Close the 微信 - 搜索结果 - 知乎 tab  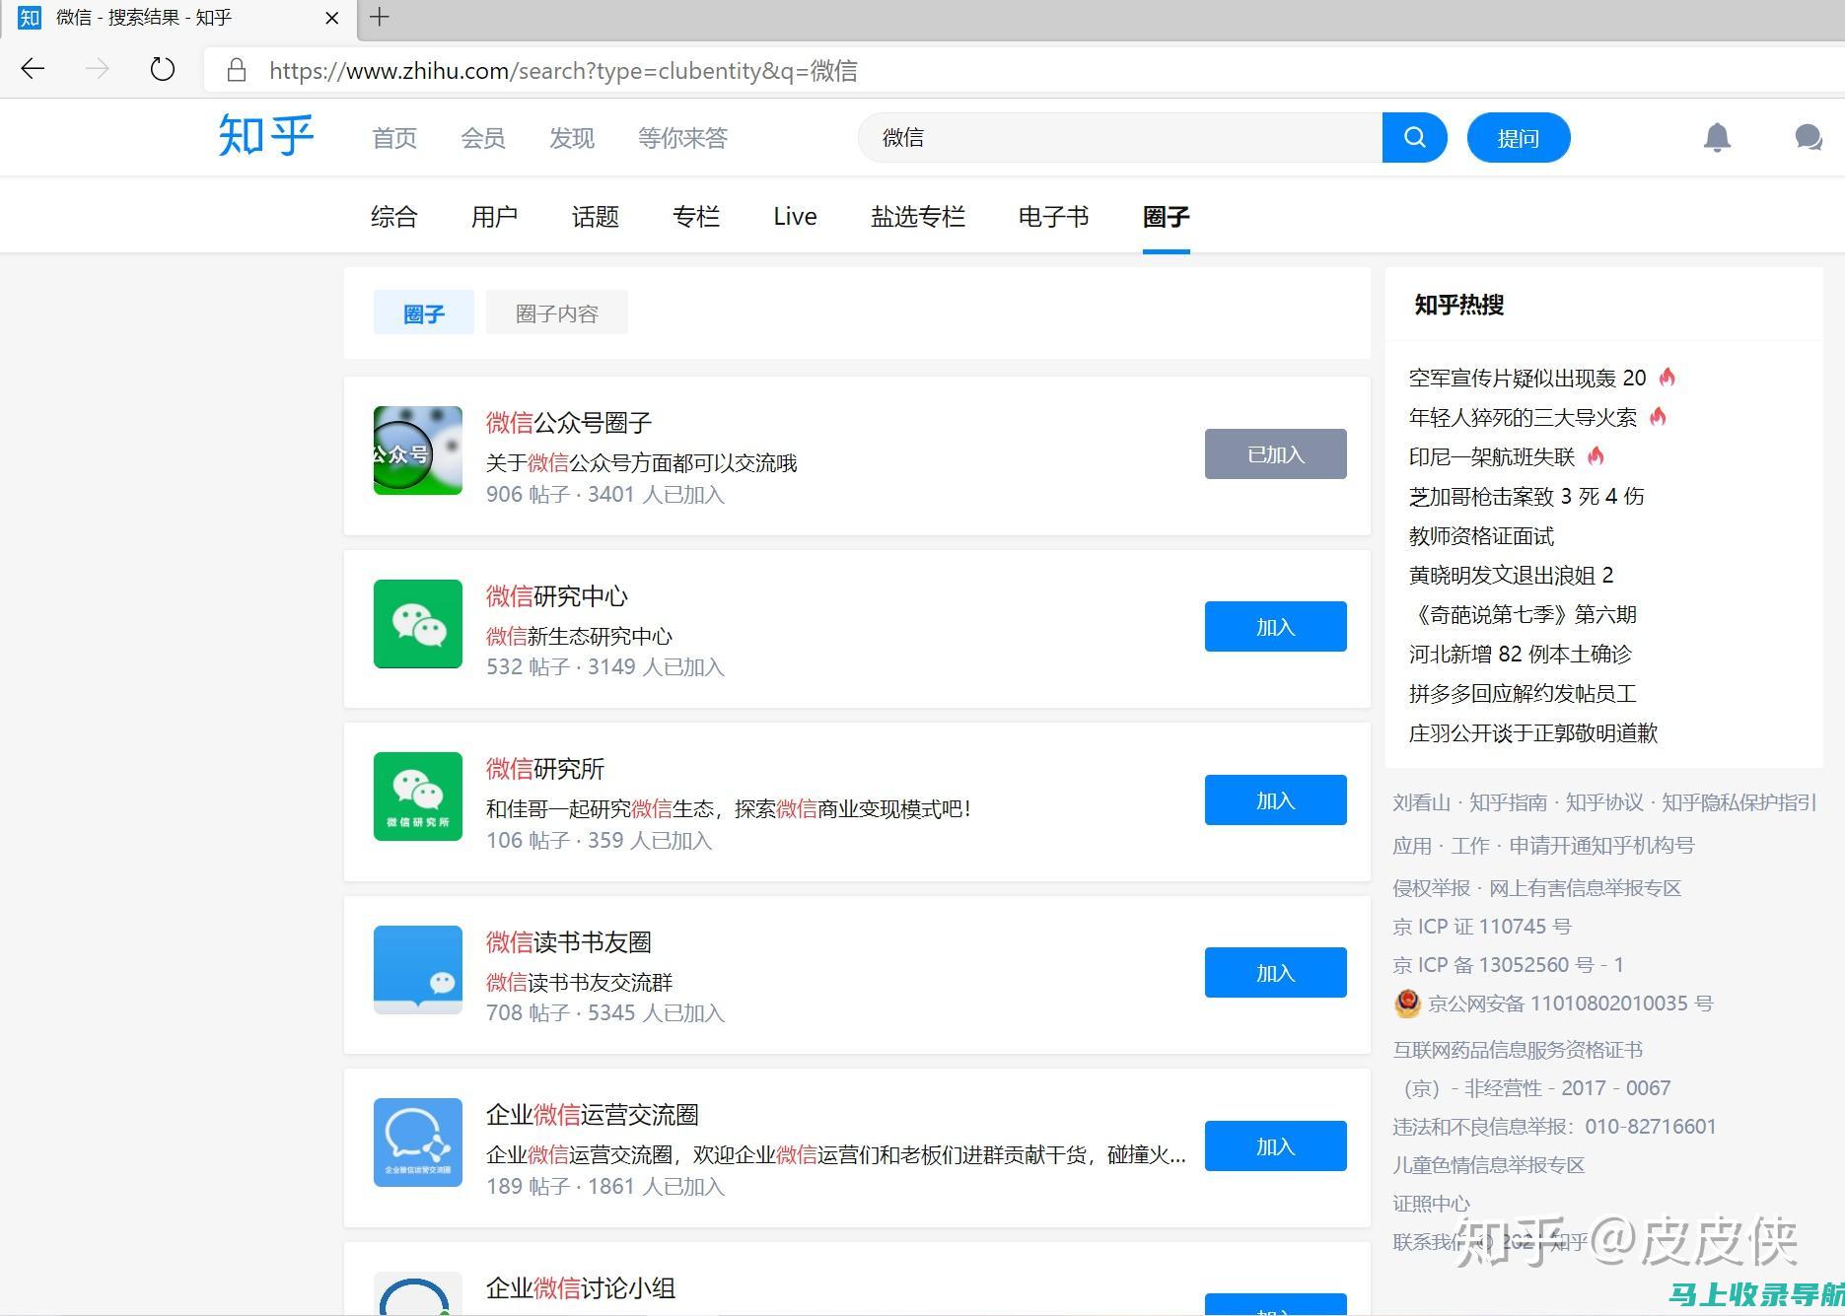tap(332, 18)
